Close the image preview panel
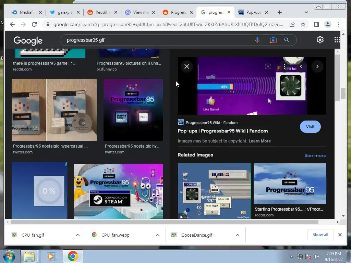Screen dimensions: 351x263 (x=187, y=66)
